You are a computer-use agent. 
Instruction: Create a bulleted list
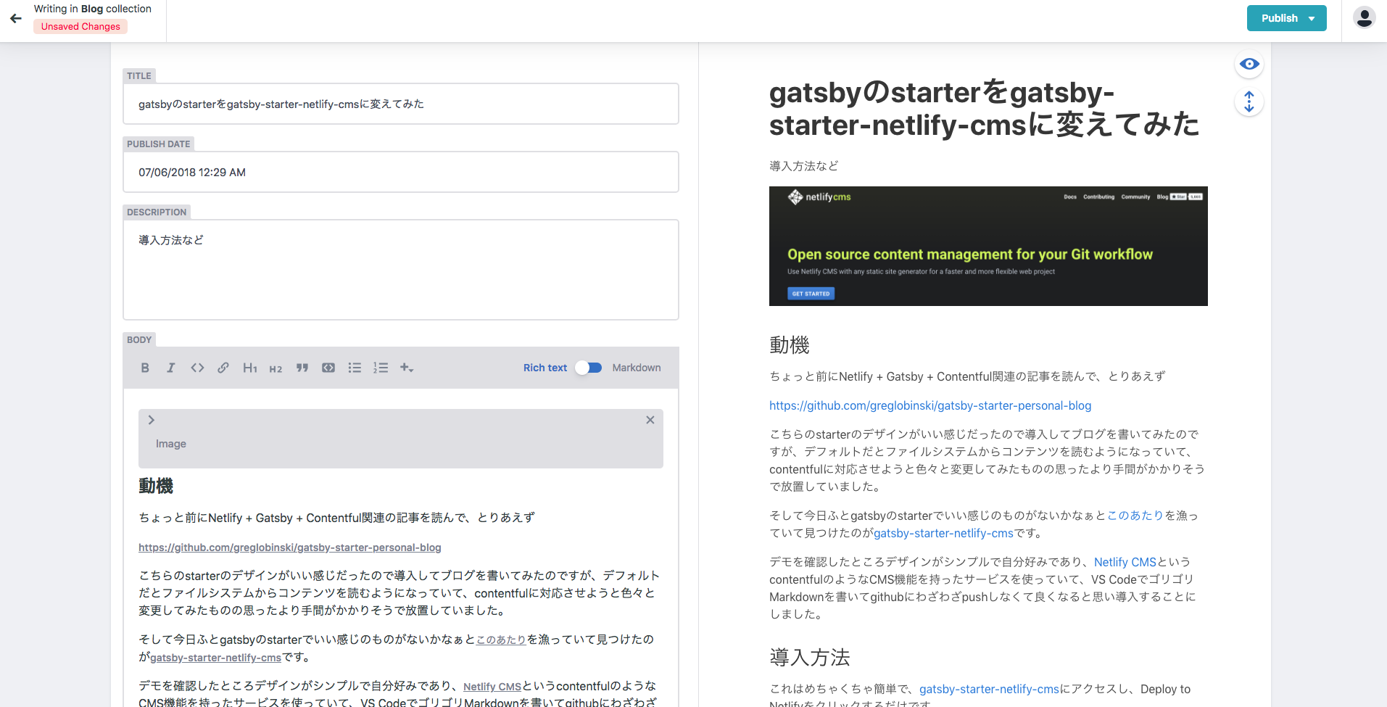(x=355, y=368)
